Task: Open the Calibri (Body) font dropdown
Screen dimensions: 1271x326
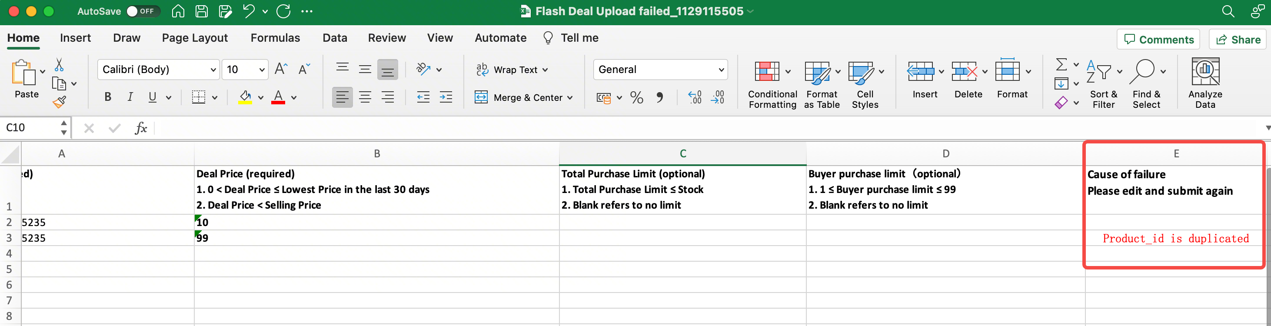Action: tap(213, 70)
